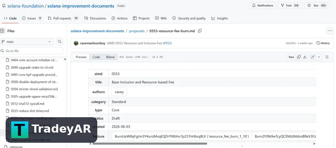Download the raw file icon

click(305, 57)
